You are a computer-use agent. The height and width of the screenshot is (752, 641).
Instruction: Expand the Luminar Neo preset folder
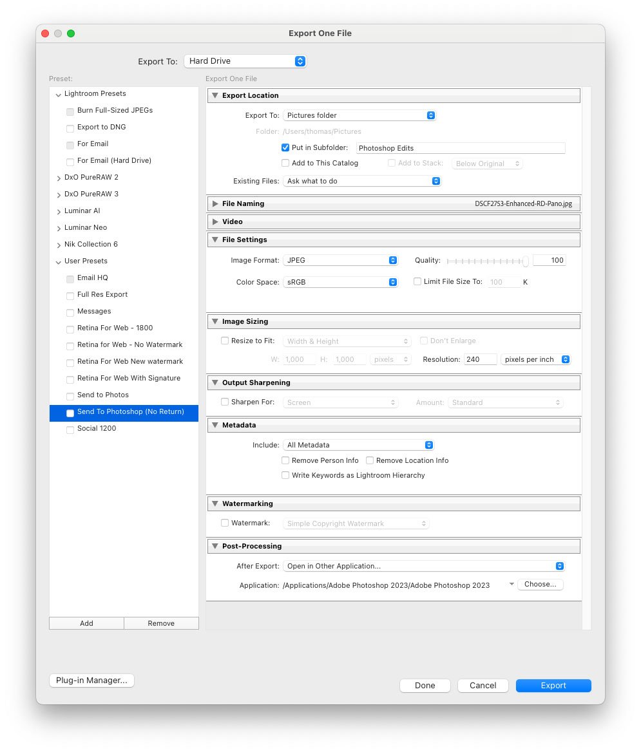click(x=59, y=228)
